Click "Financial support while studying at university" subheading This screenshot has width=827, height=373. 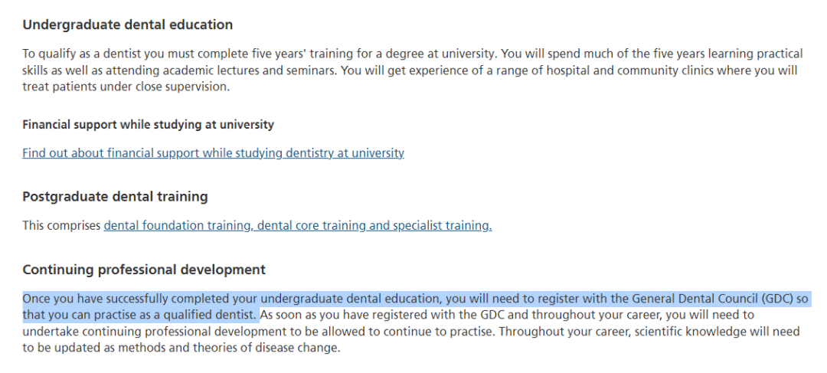[148, 125]
